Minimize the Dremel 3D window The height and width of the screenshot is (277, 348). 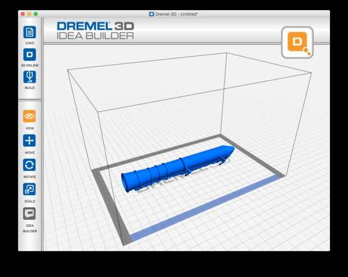29,14
